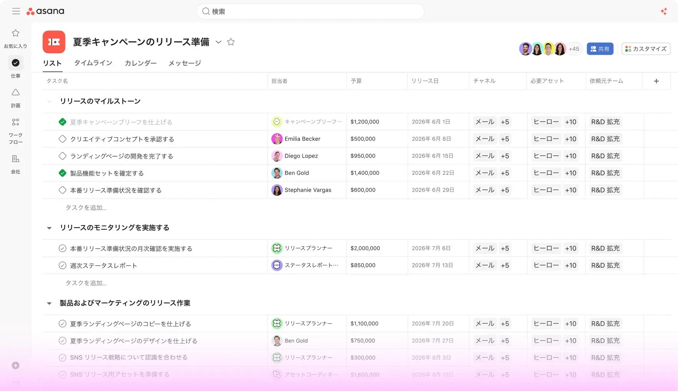
Task: Click the Asana logo
Action: pos(45,11)
